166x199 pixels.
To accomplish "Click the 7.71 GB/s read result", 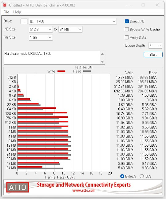I will (x=149, y=114).
